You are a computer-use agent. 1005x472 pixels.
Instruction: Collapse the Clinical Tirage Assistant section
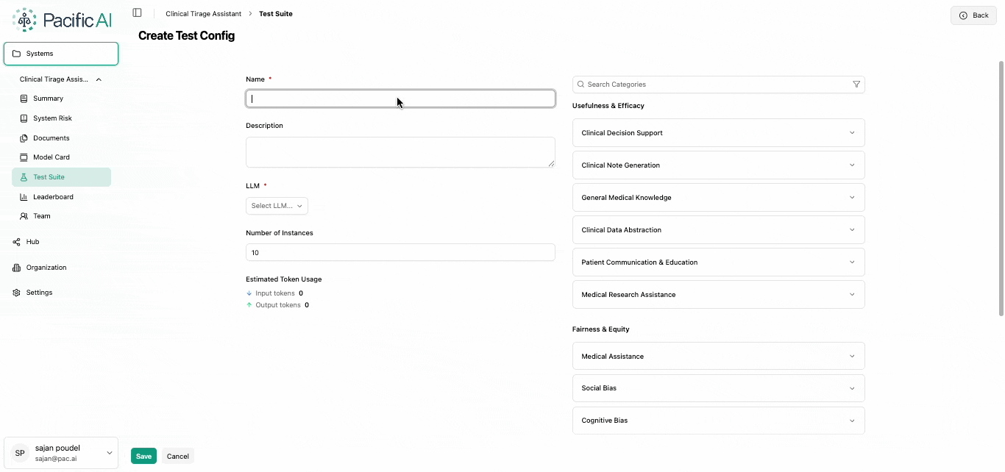(x=99, y=79)
